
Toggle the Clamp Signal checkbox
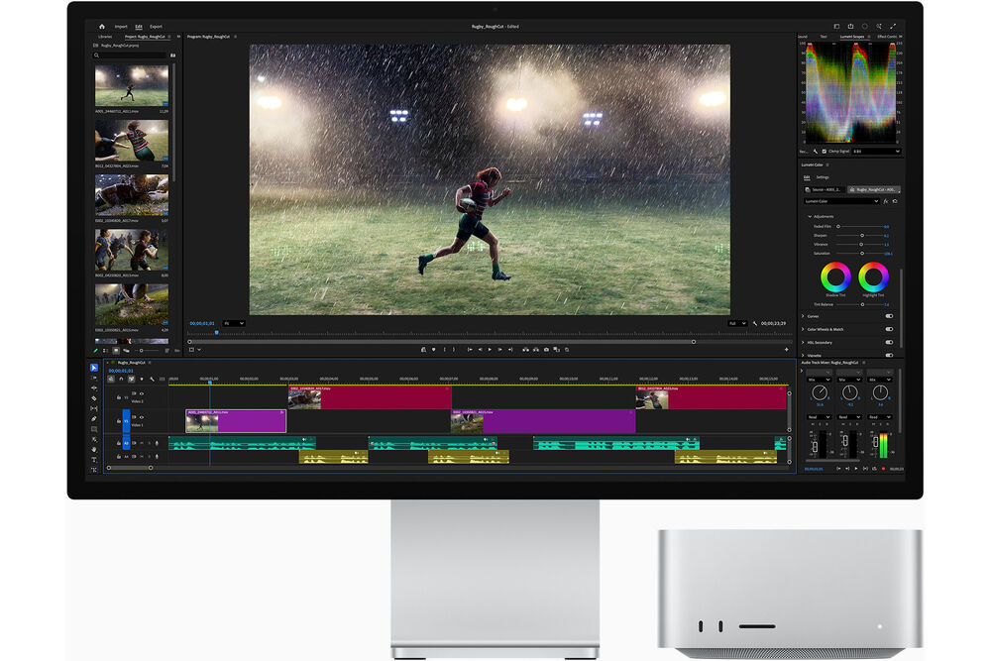click(x=825, y=152)
